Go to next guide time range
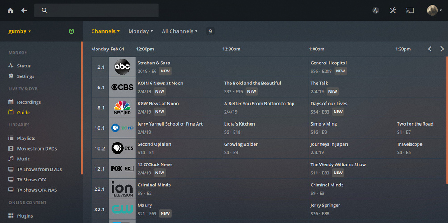This screenshot has width=448, height=223. [442, 49]
